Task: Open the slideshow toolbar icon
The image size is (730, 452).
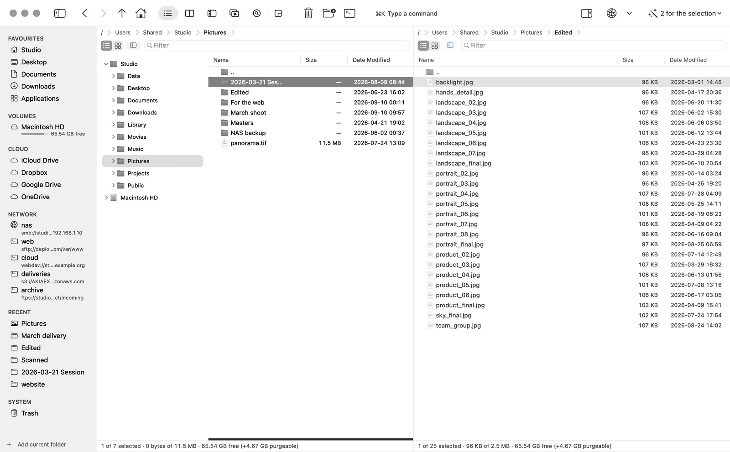Action: 235,13
